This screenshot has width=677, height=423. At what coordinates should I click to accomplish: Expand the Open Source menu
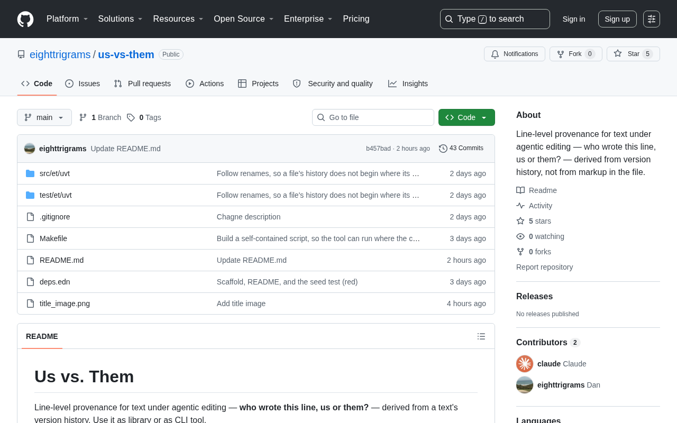tap(244, 19)
